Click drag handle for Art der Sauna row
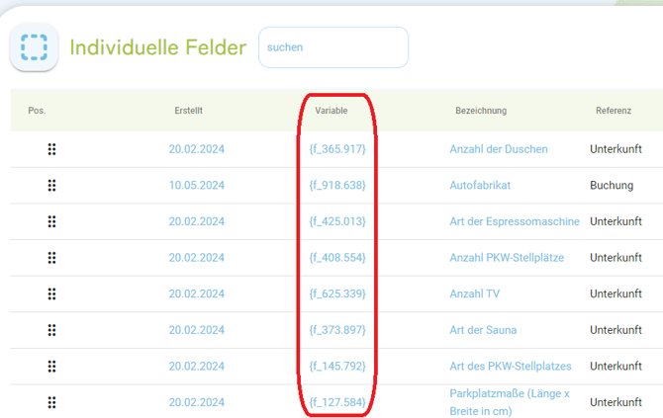The width and height of the screenshot is (663, 418). point(51,330)
